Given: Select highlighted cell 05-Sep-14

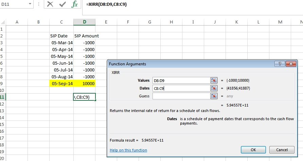Looking at the screenshot, I should coord(61,83).
